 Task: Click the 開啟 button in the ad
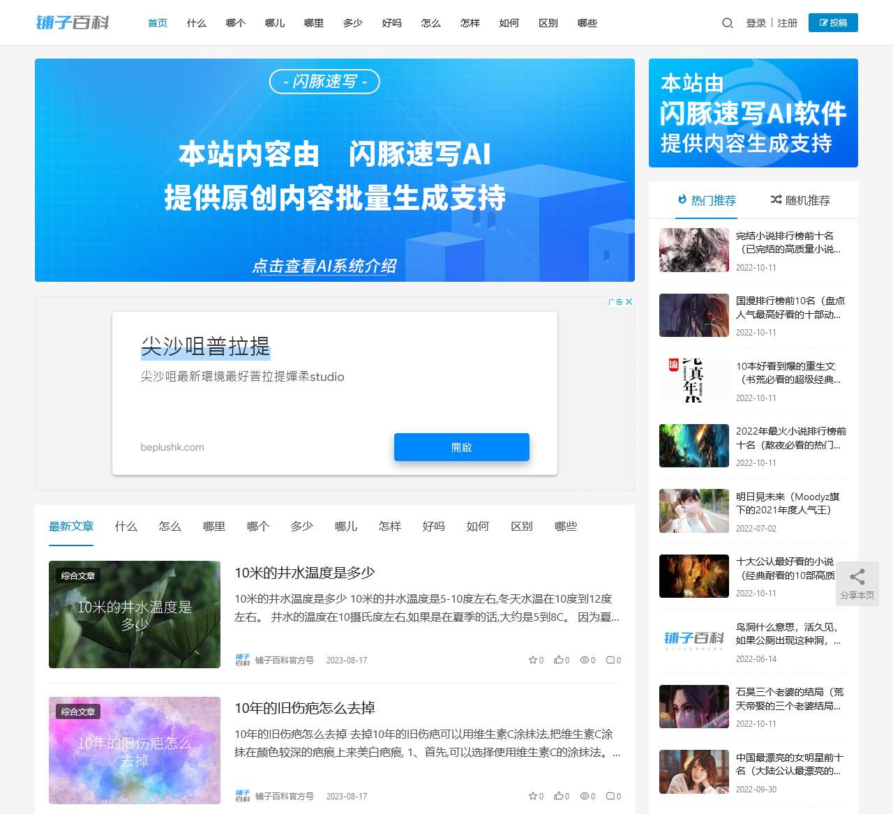tap(462, 447)
